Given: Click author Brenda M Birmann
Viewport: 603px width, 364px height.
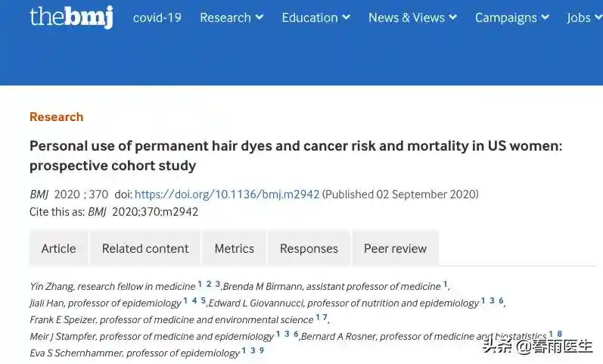Looking at the screenshot, I should 262,287.
